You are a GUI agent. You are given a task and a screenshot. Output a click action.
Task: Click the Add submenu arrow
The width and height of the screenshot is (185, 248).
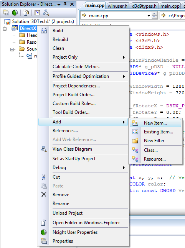point(124,122)
